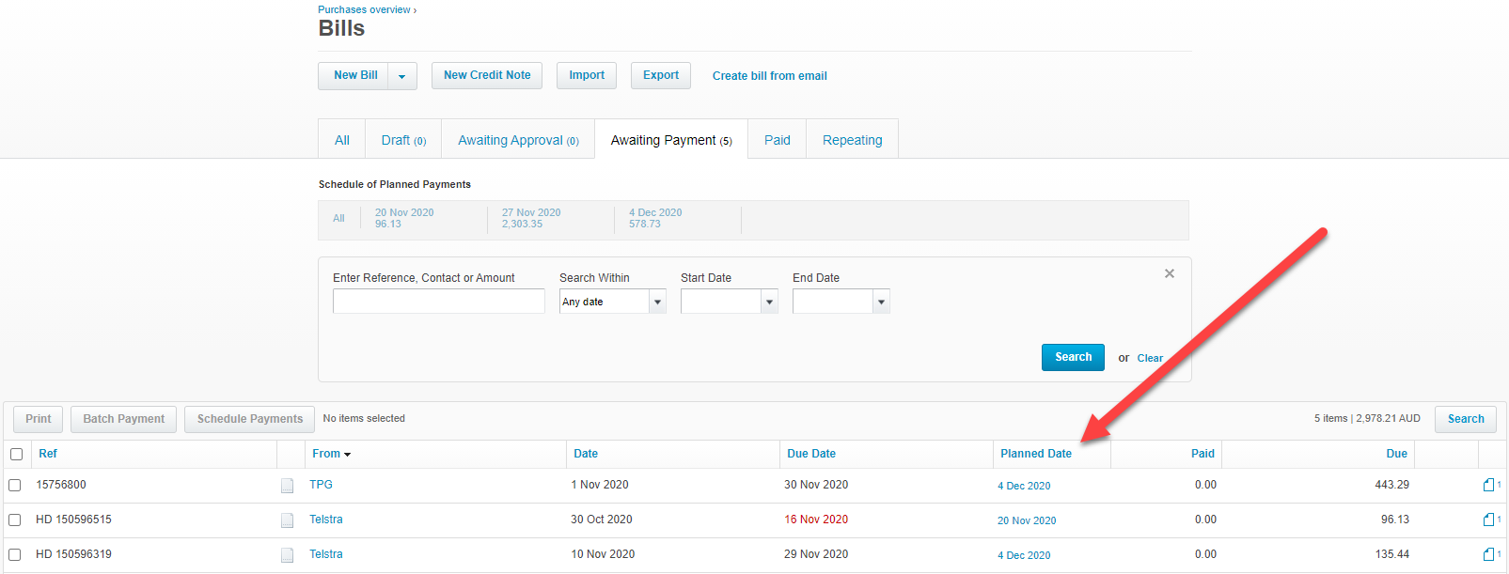
Task: Click note icon beside ref HD 150596515
Action: [x=287, y=520]
